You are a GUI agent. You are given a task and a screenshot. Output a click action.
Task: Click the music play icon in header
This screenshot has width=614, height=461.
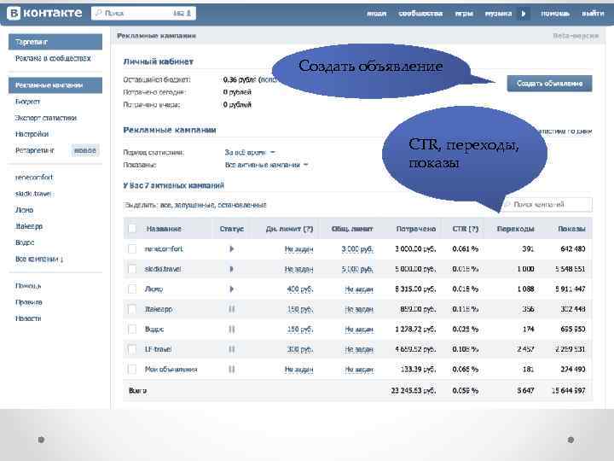coord(524,14)
